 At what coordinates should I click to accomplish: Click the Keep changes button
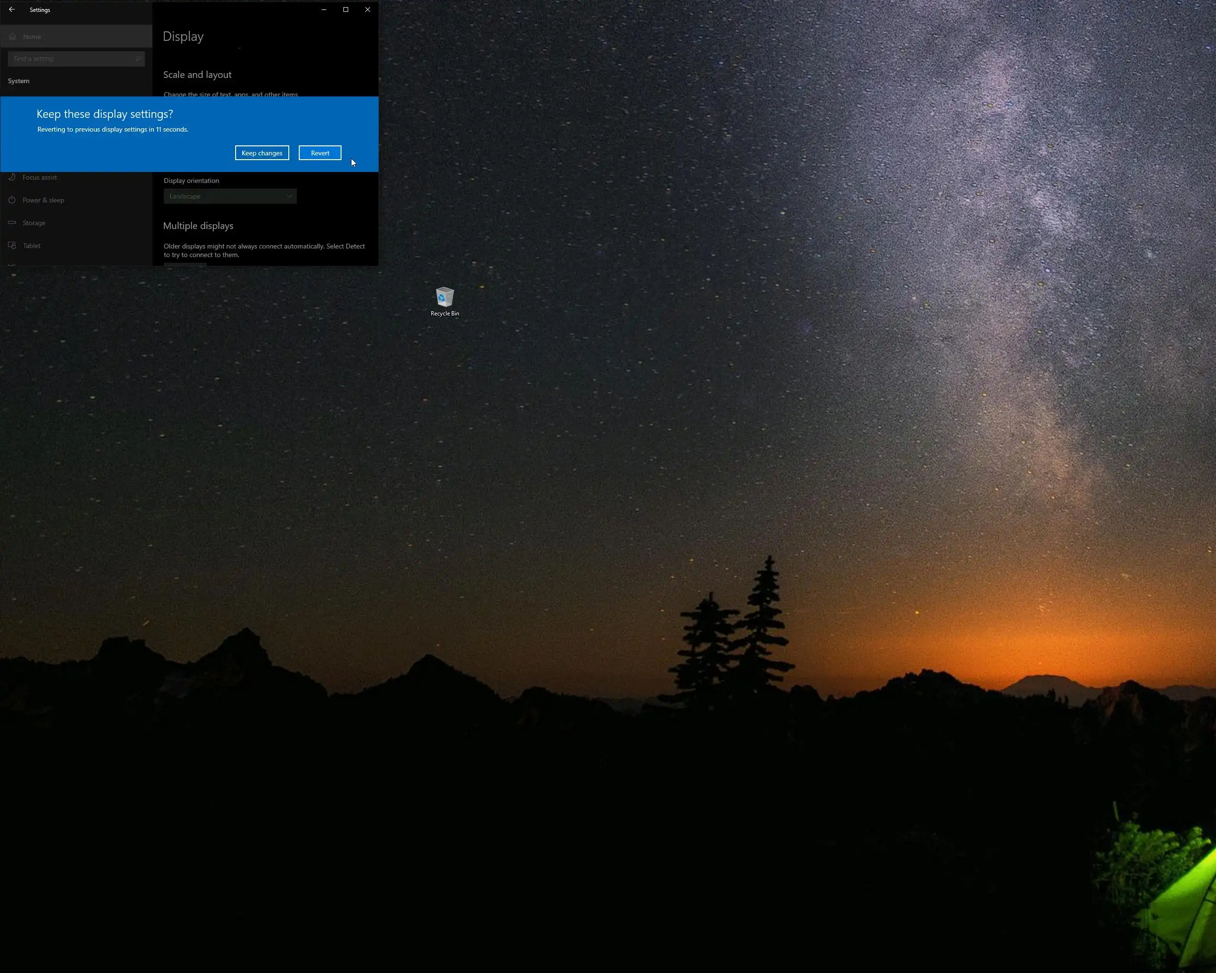262,153
